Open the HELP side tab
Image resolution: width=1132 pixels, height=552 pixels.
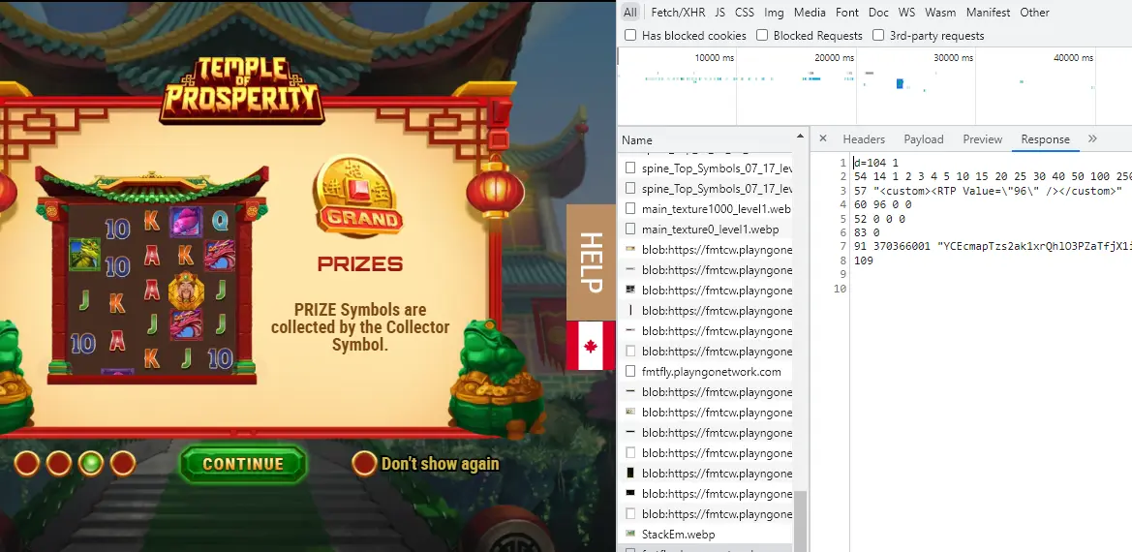tap(591, 262)
